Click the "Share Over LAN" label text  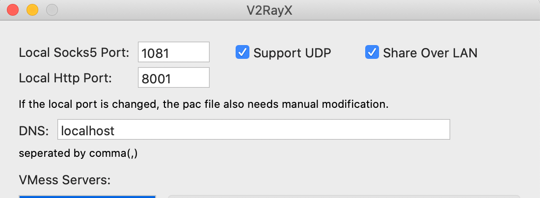coord(430,52)
